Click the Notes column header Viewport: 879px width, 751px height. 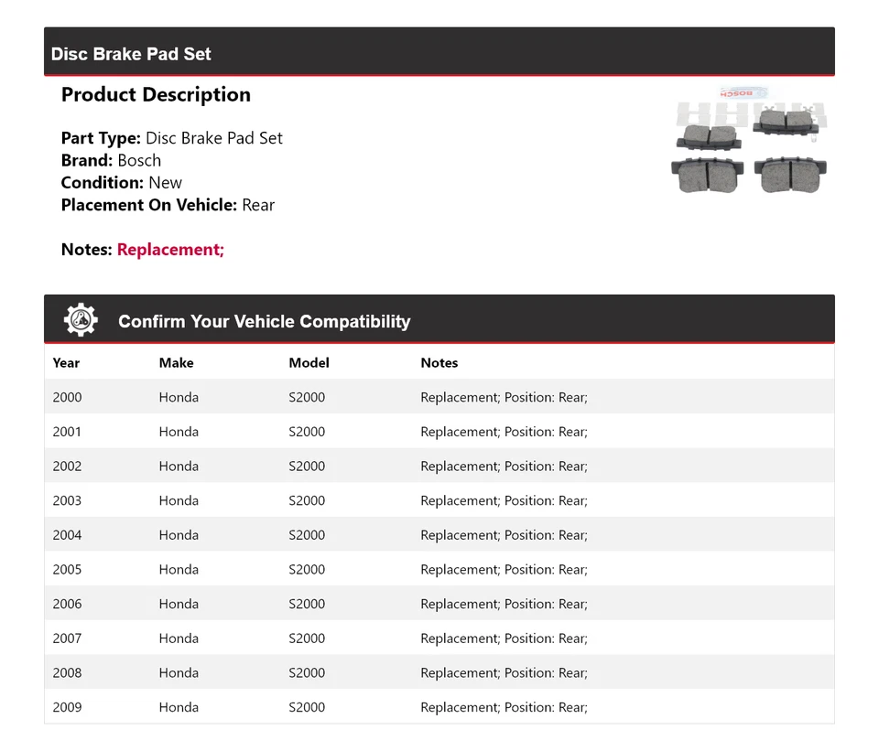coord(439,363)
